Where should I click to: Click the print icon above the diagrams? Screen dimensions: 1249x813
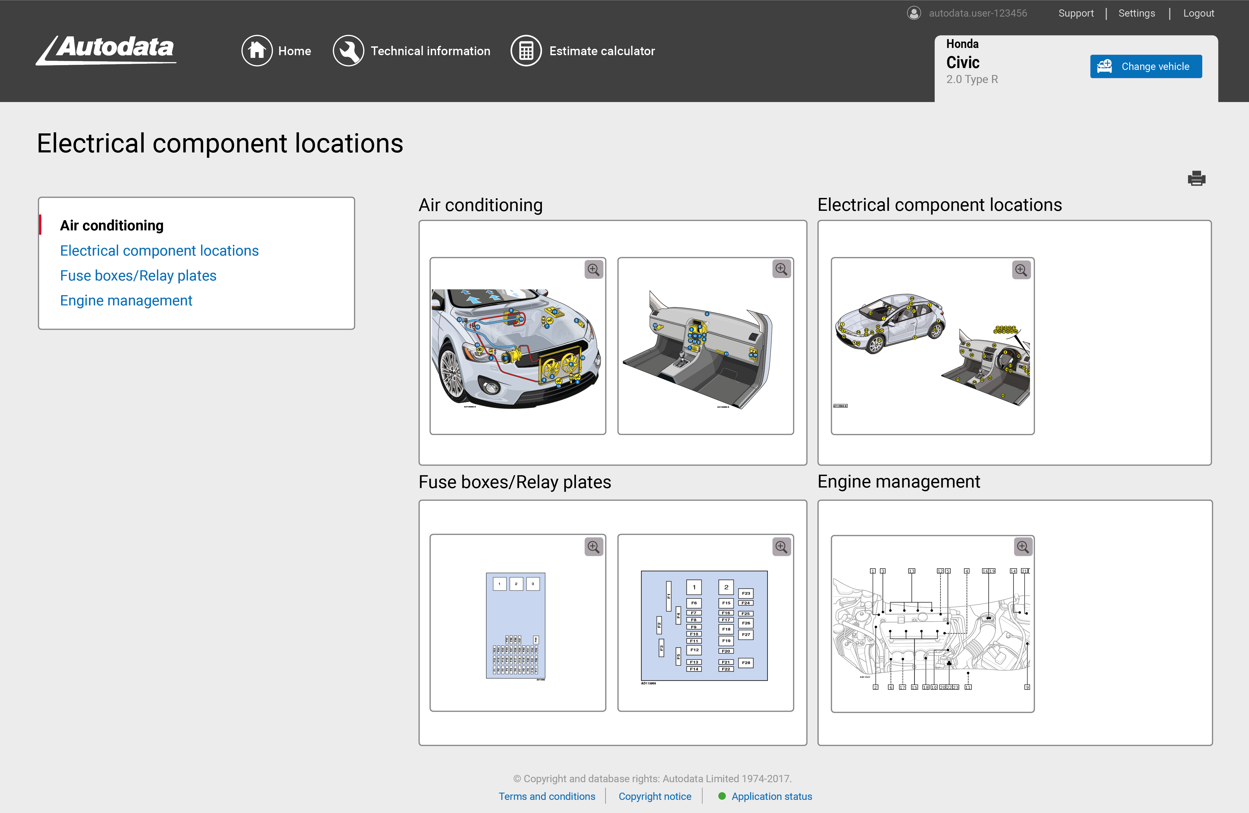[x=1197, y=179]
